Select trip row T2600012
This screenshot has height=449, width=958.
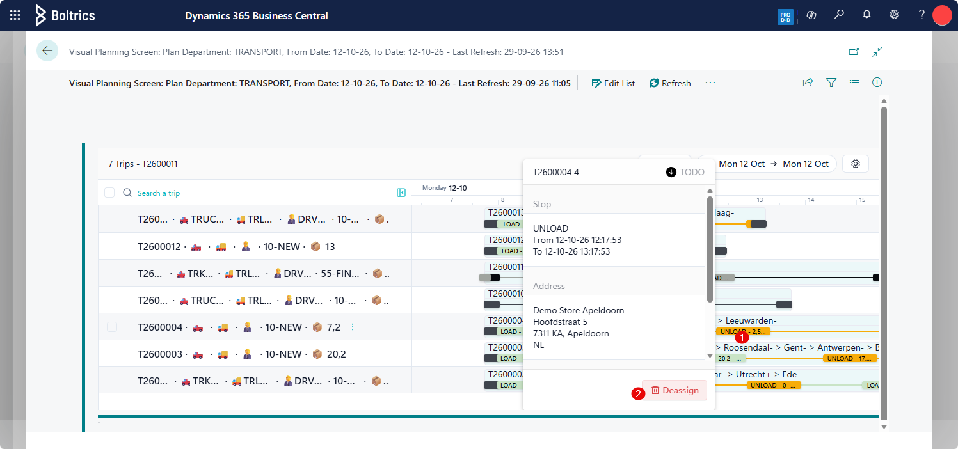[x=255, y=246]
